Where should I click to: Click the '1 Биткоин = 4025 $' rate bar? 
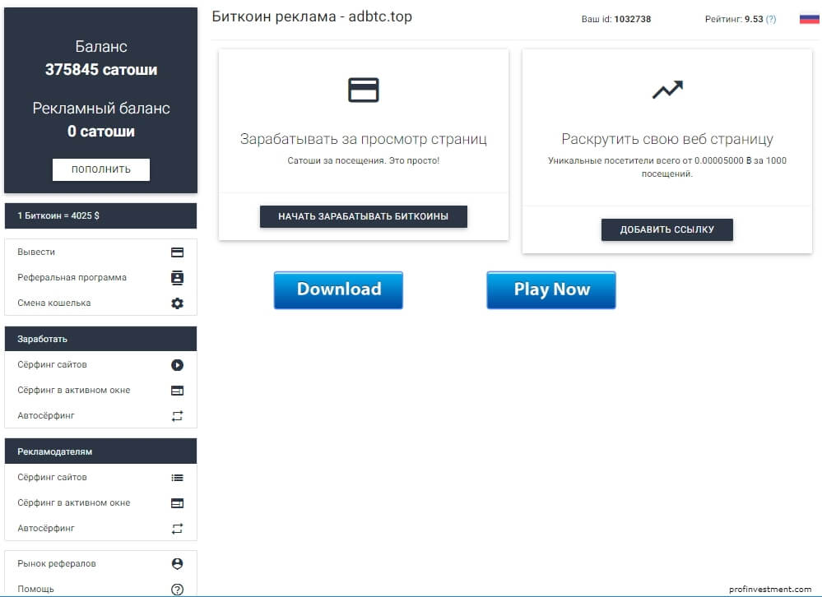(x=100, y=215)
